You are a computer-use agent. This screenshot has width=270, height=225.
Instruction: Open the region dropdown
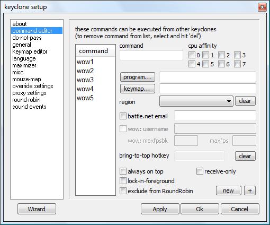[196, 101]
